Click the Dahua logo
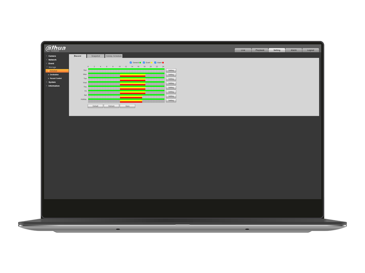 [56, 48]
